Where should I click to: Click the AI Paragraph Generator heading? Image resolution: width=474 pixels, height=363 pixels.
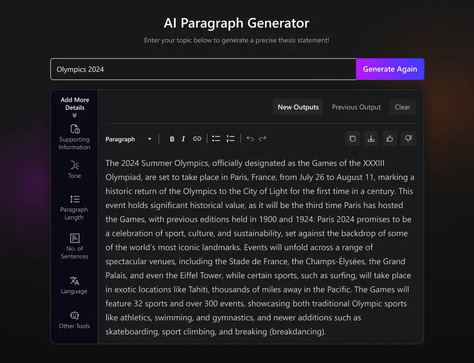(x=236, y=23)
